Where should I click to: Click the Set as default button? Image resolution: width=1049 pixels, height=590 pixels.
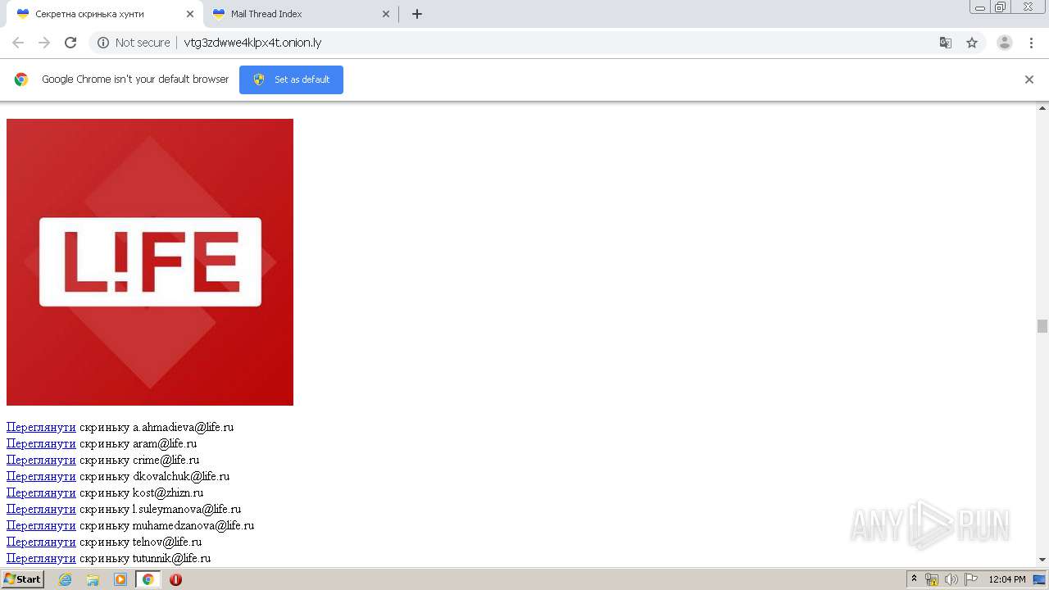pos(291,79)
